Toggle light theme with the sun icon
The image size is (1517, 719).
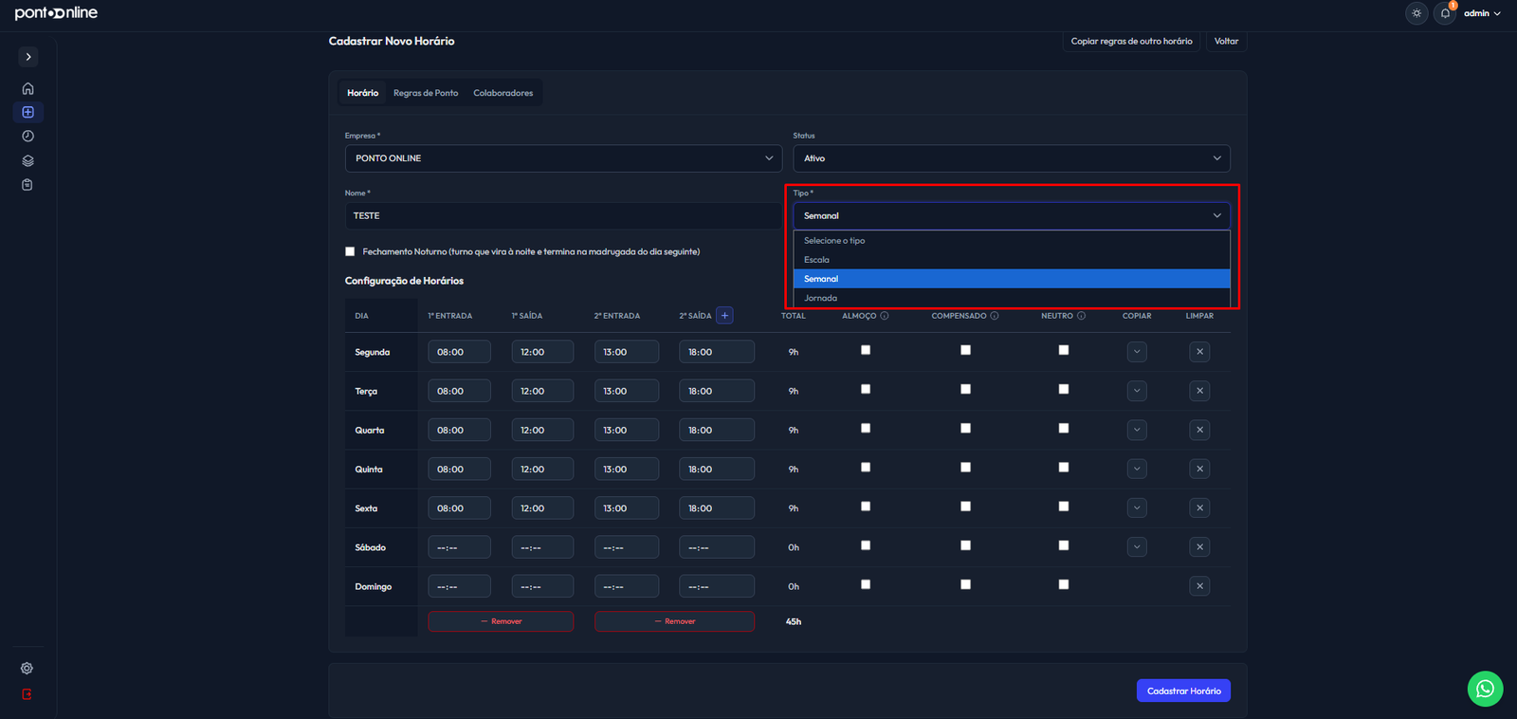[1416, 13]
